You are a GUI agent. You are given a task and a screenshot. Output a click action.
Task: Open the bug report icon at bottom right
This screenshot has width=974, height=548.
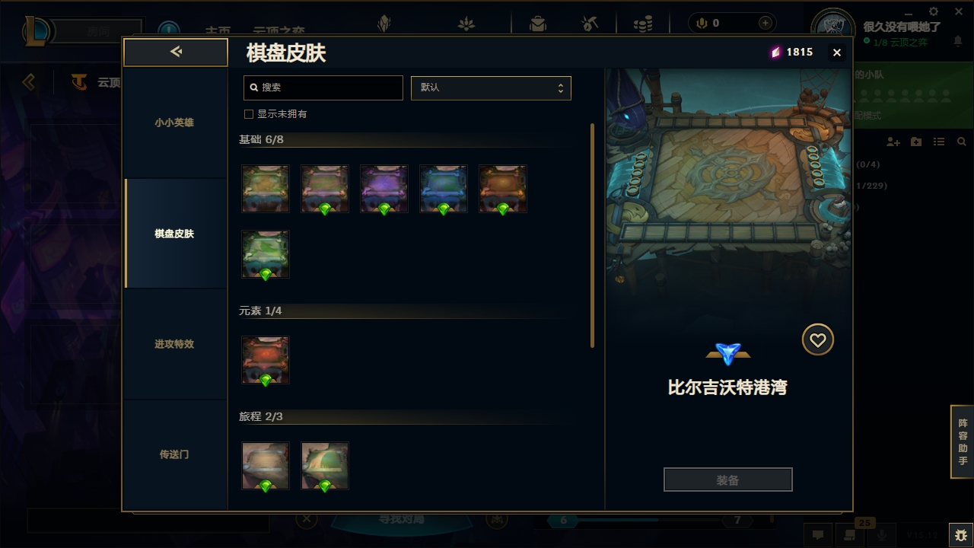(960, 535)
